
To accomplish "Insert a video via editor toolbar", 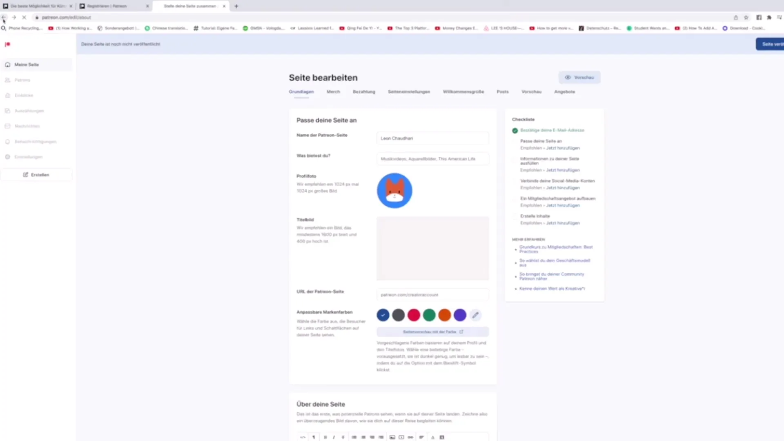I will click(x=401, y=437).
